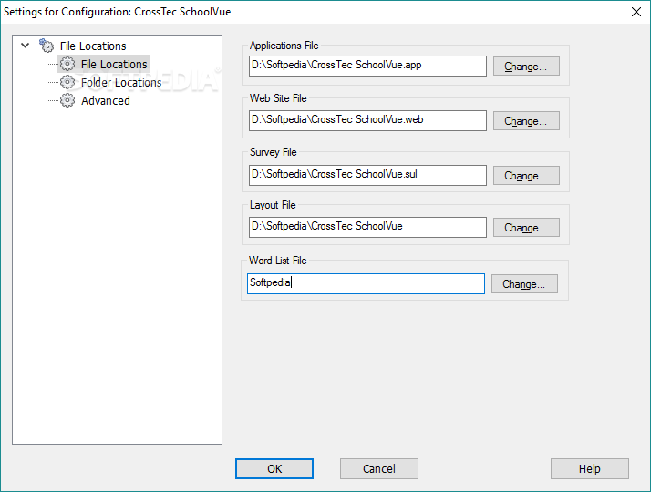Click in the Word List File field
The image size is (651, 492).
point(366,283)
